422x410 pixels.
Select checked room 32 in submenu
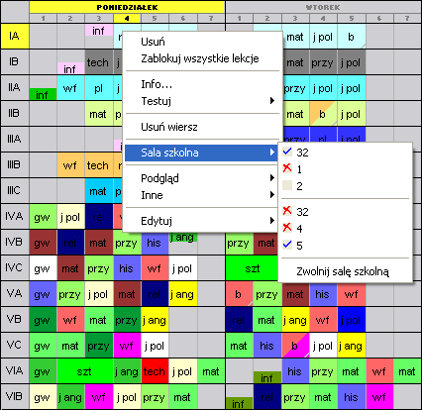tap(345, 153)
